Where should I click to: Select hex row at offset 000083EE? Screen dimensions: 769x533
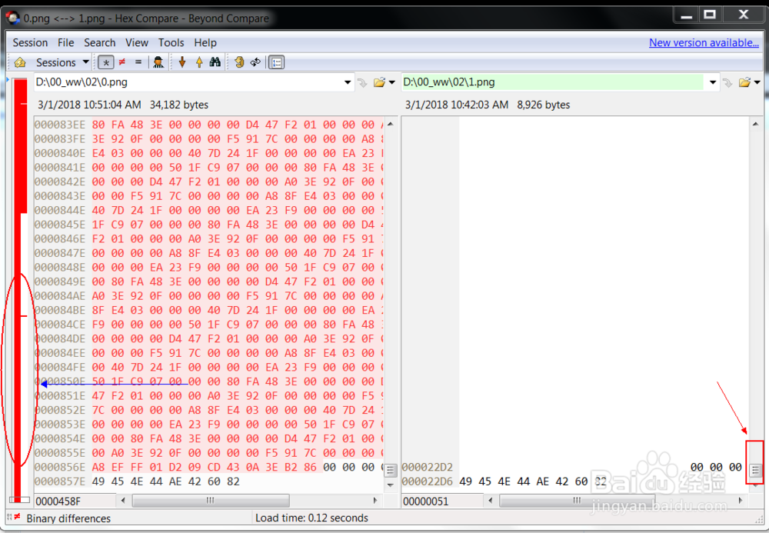209,125
